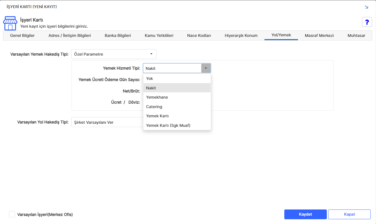Screen dimensions: 376x224
Task: Switch to Nace Kodları tab
Action: pyautogui.click(x=199, y=35)
